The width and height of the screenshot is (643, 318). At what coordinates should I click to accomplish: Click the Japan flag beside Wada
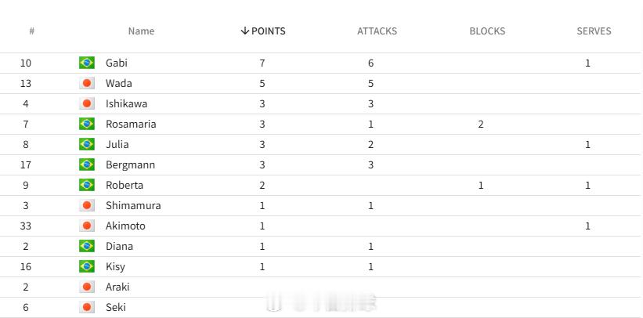tap(86, 83)
